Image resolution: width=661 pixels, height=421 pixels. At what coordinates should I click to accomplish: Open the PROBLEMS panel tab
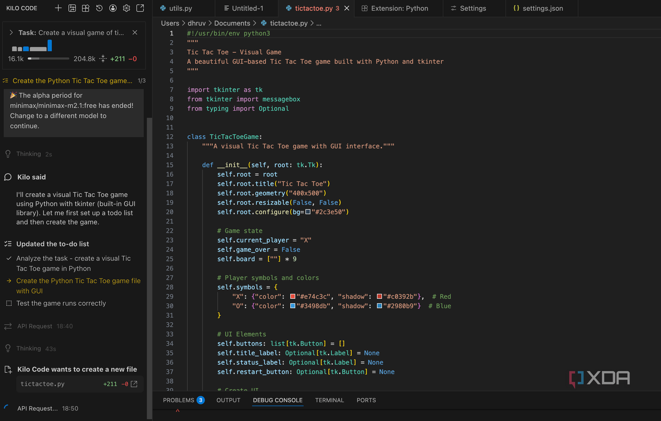click(x=184, y=400)
